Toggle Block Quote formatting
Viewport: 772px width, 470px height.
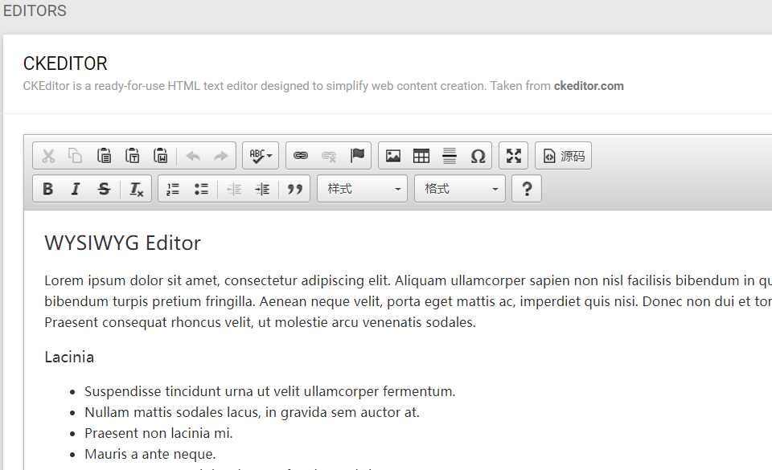tap(294, 189)
